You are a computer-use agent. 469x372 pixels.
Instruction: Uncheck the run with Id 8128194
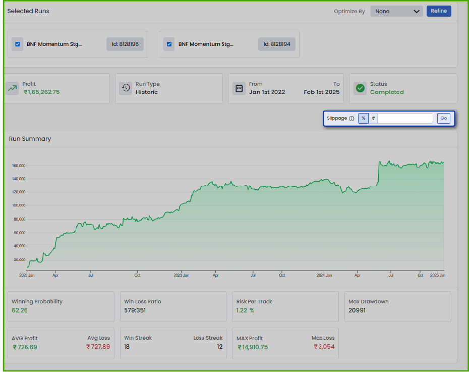pos(169,44)
